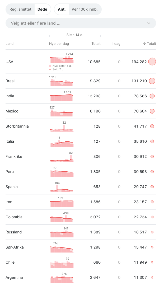The image size is (159, 287).
Task: Click the Argentina red dot indicator
Action: (152, 277)
